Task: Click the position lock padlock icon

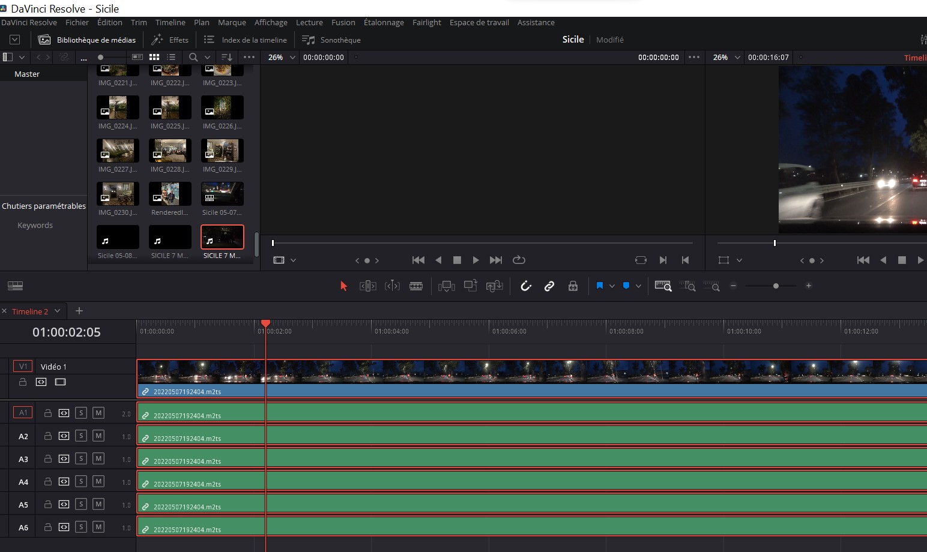Action: pyautogui.click(x=573, y=286)
